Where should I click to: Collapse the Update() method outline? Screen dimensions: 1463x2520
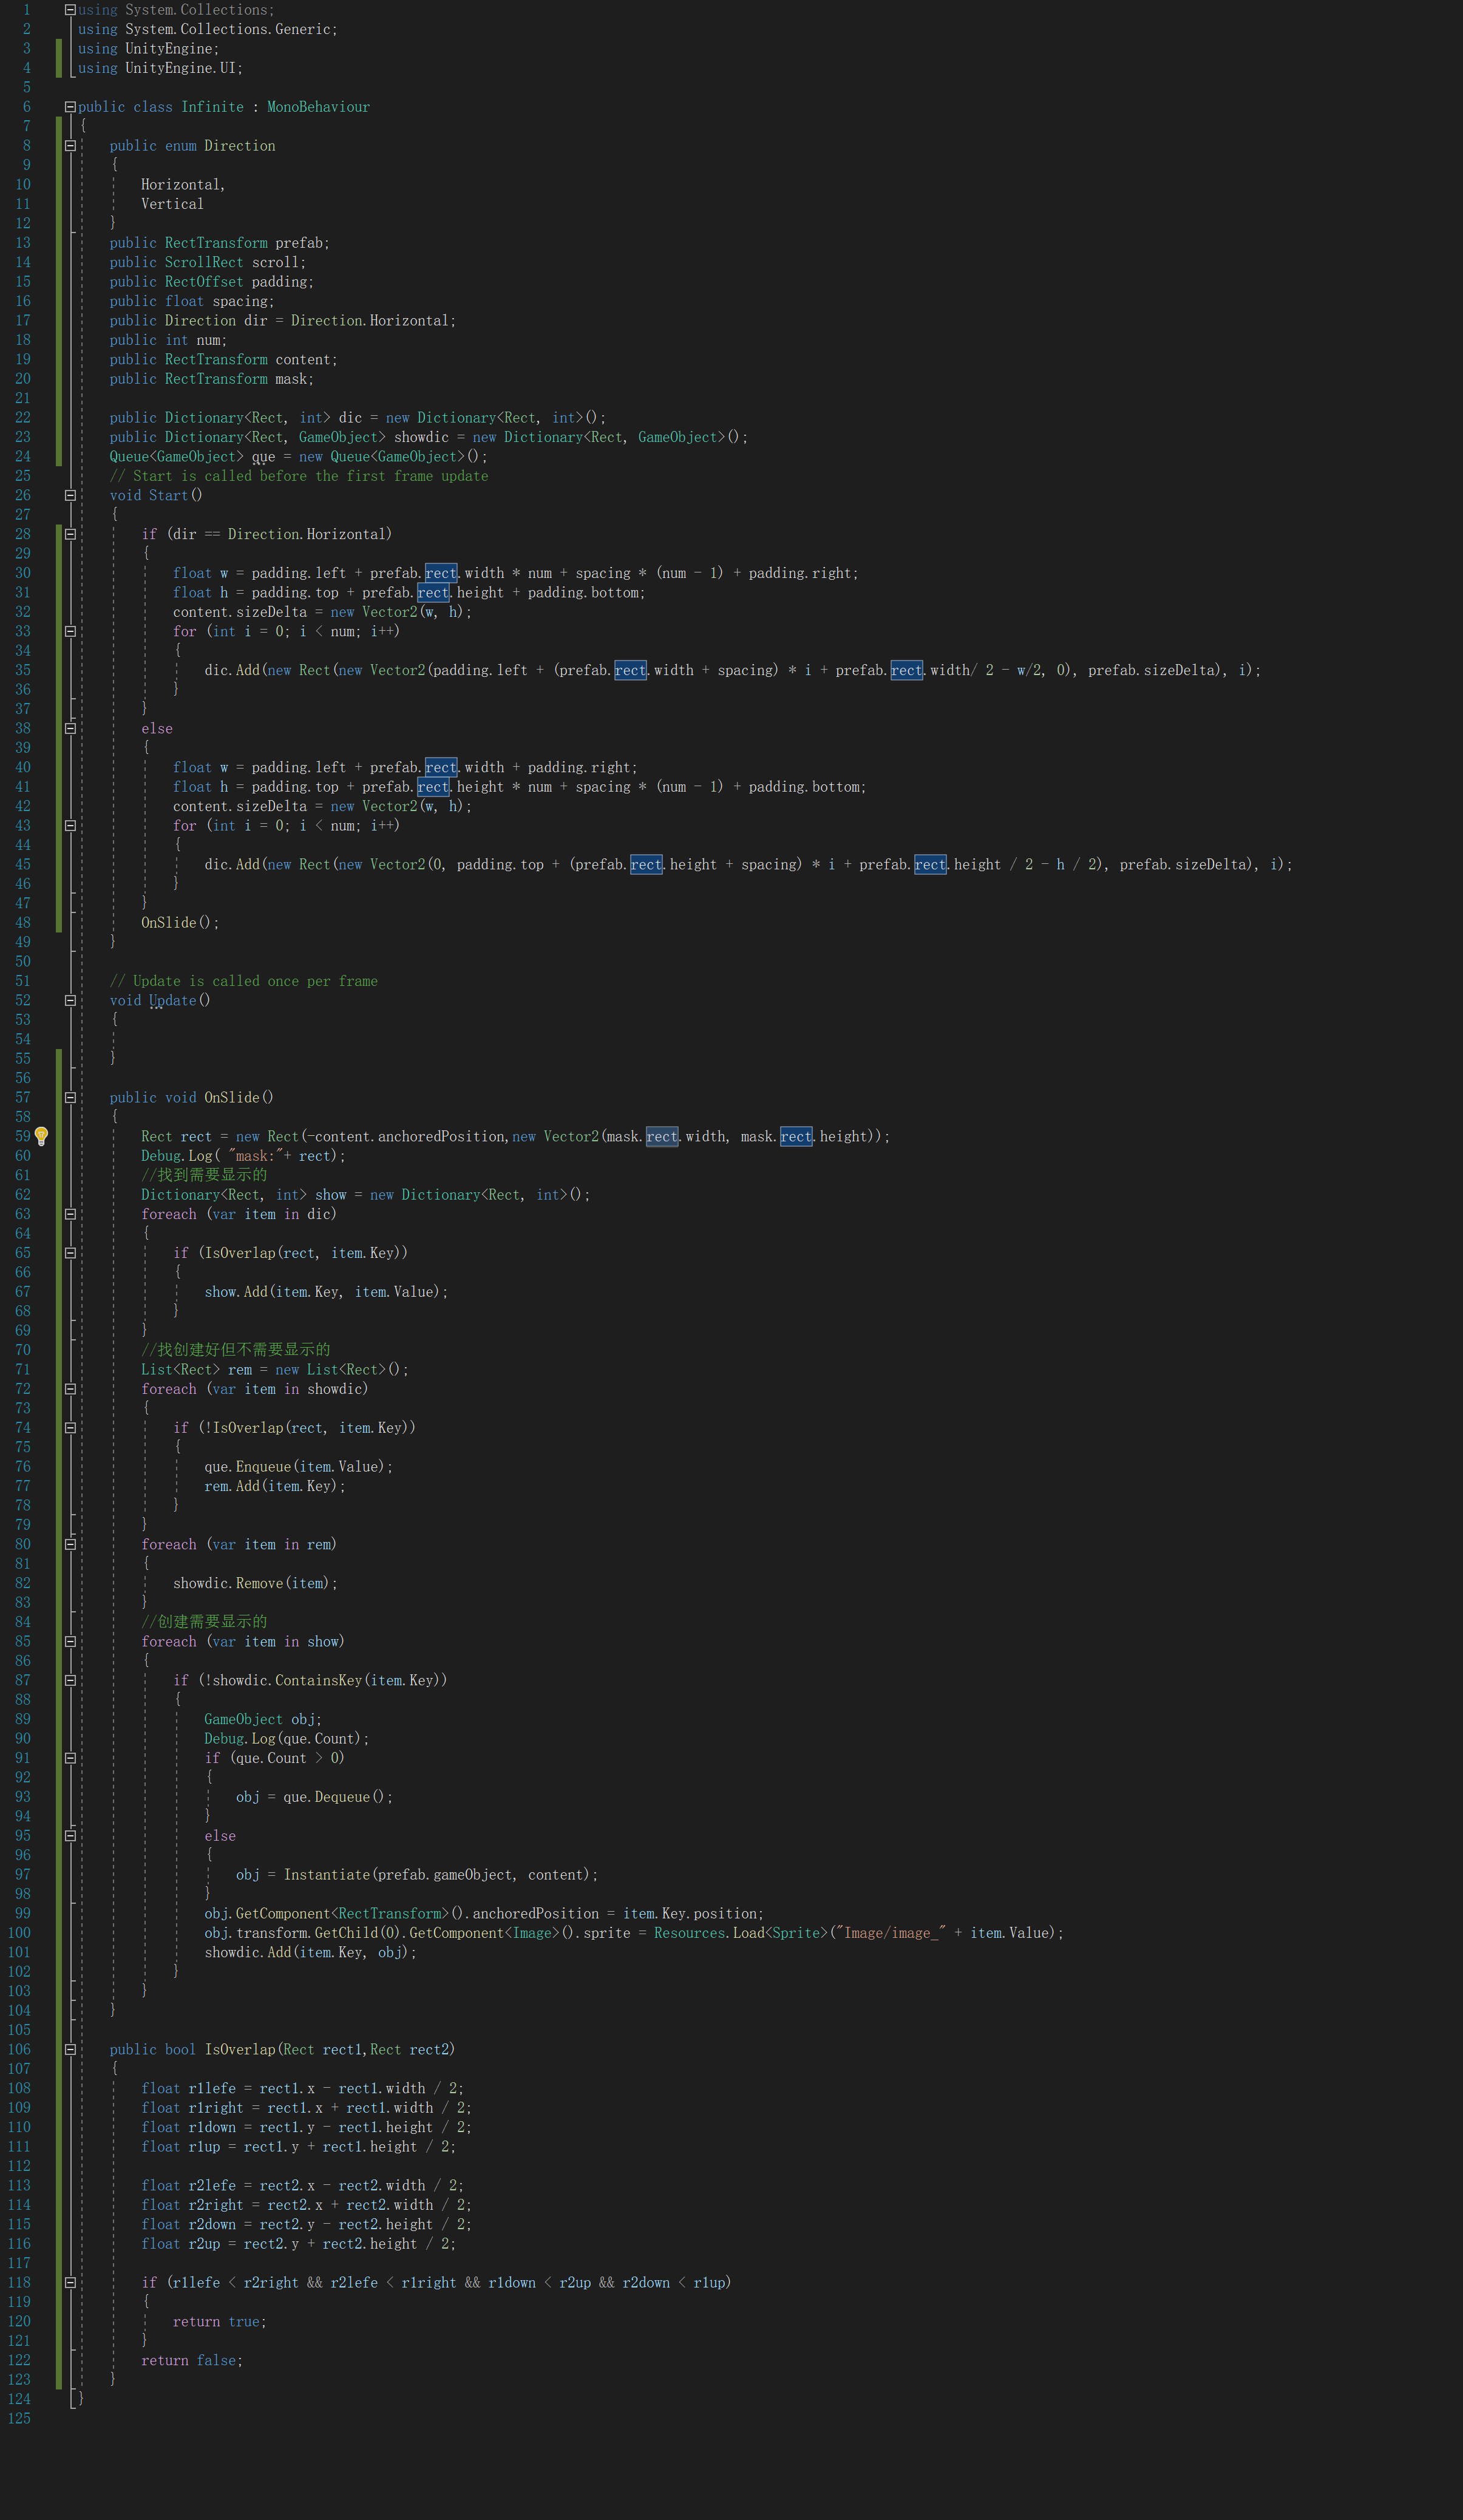coord(70,1000)
